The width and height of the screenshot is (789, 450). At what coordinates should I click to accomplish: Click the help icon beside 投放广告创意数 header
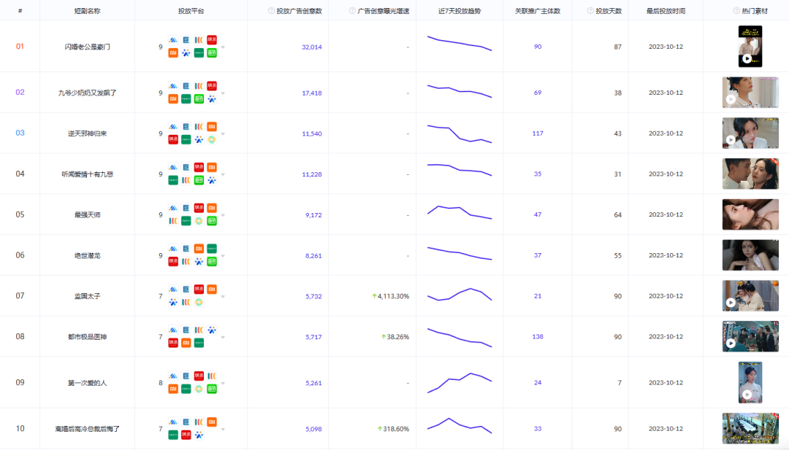coord(271,10)
